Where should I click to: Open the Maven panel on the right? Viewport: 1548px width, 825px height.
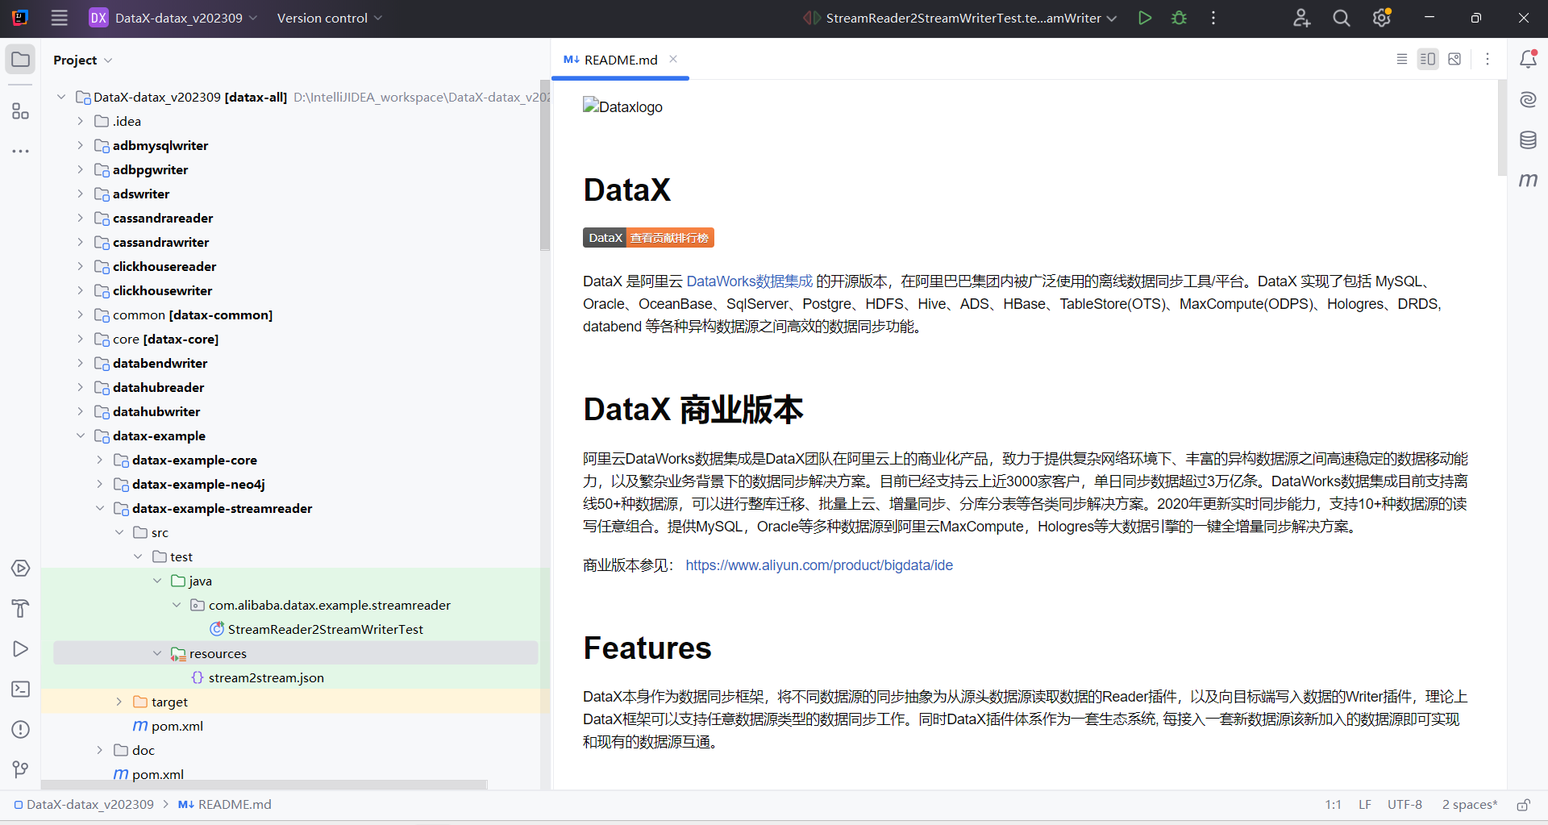(1529, 180)
